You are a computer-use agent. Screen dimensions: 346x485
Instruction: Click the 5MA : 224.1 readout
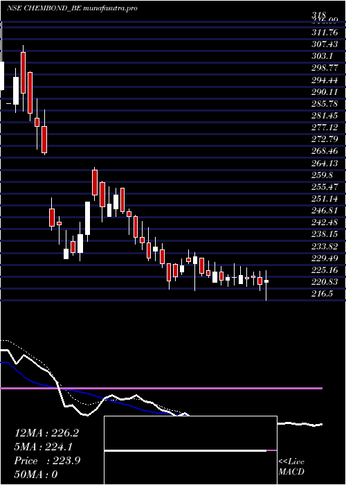(x=44, y=447)
